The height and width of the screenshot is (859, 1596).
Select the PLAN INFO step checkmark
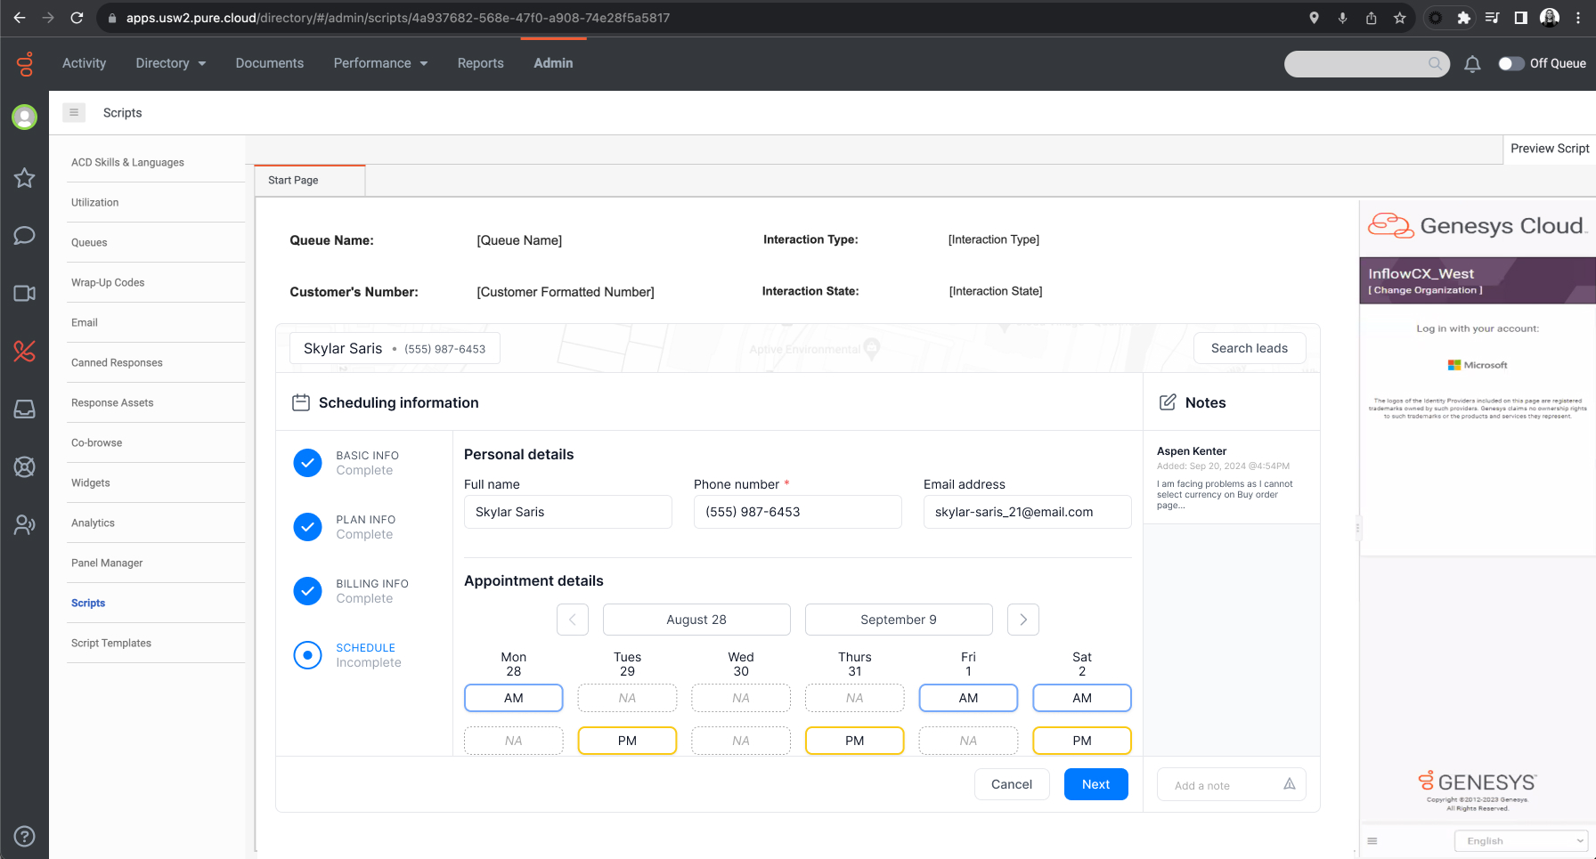click(307, 527)
